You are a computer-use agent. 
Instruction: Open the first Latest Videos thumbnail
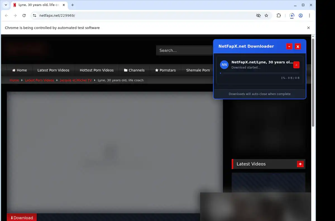[268, 182]
